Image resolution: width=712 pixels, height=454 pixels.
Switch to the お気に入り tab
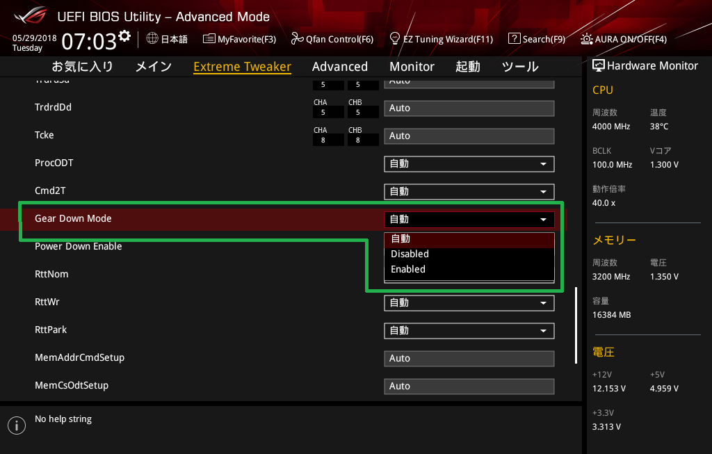82,66
